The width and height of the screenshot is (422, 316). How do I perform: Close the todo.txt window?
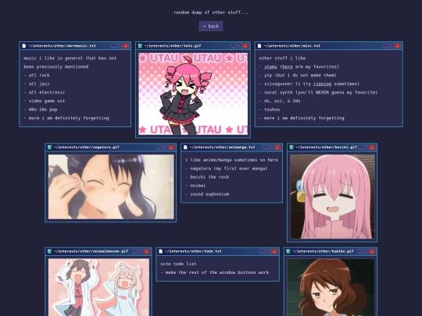tap(274, 251)
